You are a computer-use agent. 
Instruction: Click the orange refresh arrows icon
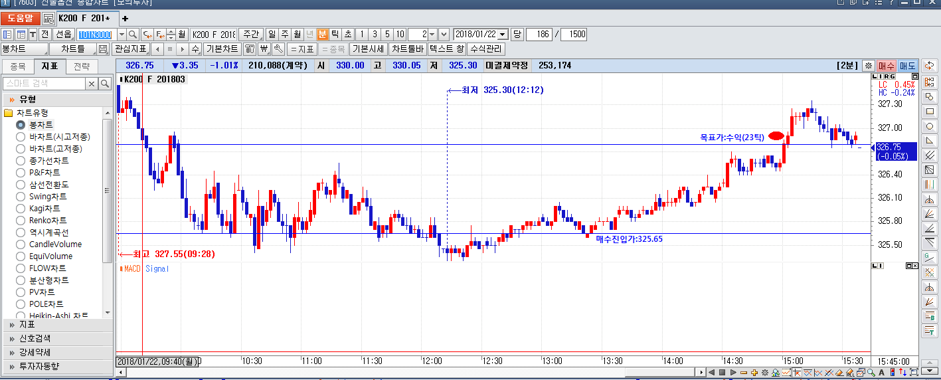tap(930, 66)
